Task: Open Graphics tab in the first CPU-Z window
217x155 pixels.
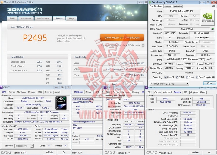Action: (49, 92)
